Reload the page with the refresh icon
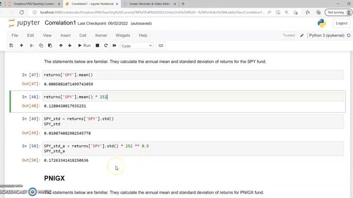This screenshot has height=198, width=353. pos(22,12)
